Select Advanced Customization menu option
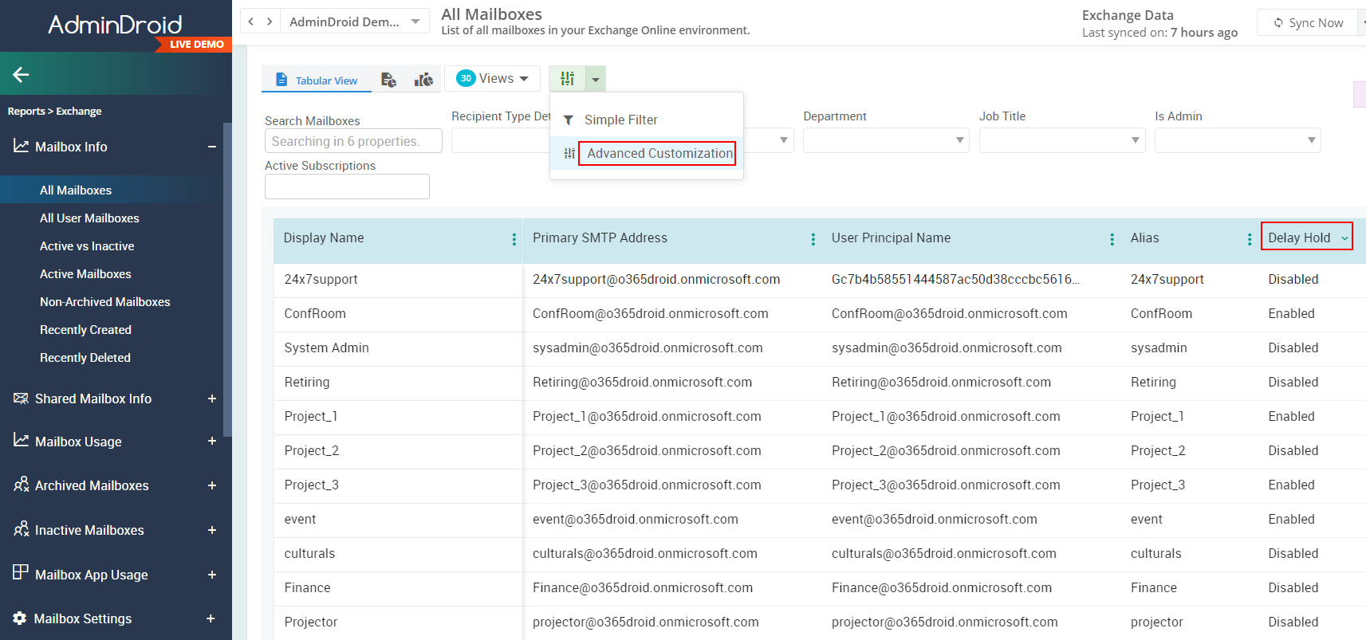This screenshot has height=640, width=1366. 659,153
